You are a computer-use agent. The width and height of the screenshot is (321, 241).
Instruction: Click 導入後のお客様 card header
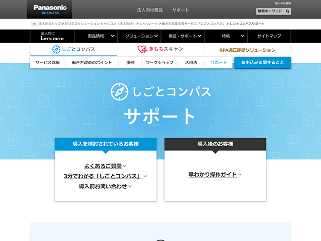215,144
